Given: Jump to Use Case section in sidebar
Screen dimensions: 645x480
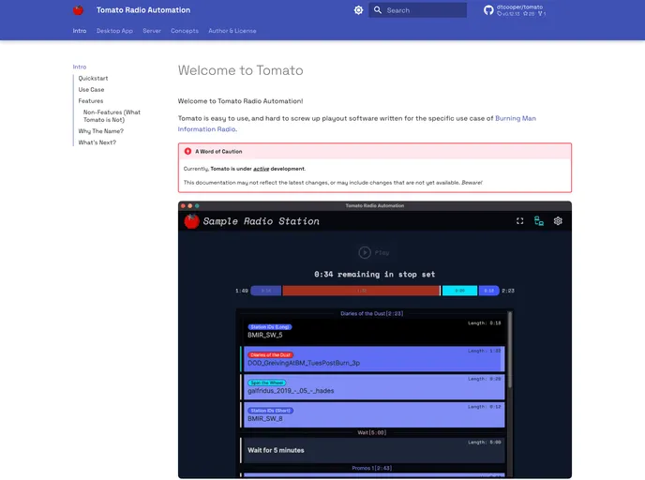Looking at the screenshot, I should tap(91, 89).
